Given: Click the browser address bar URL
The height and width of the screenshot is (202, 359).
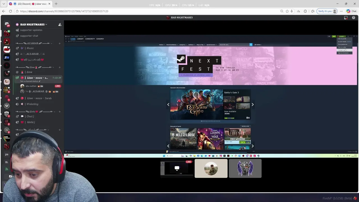Looking at the screenshot, I should pos(64,11).
